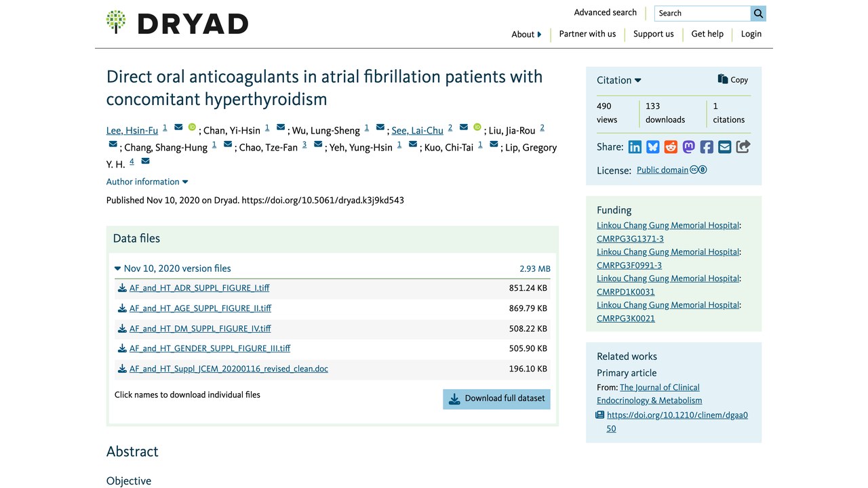Collapse Nov 10, 2020 version files

[x=173, y=268]
